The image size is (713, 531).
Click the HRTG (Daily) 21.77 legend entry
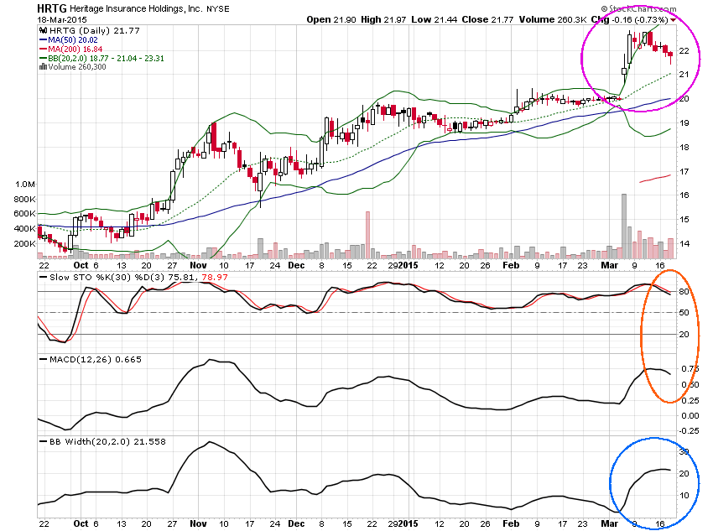(x=95, y=30)
